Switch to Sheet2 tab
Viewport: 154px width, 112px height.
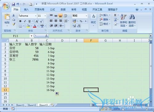(x=32, y=105)
